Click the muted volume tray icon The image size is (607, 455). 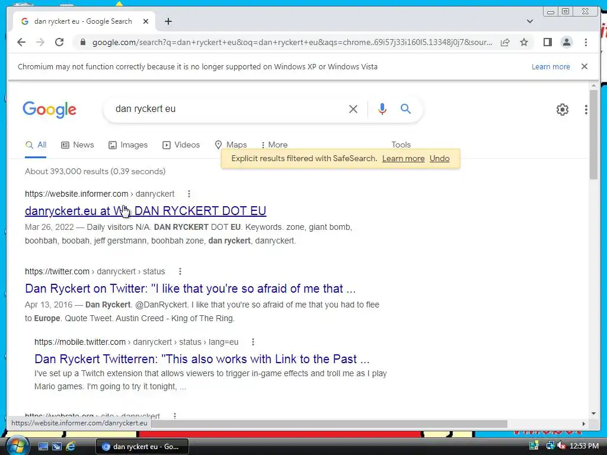561,446
